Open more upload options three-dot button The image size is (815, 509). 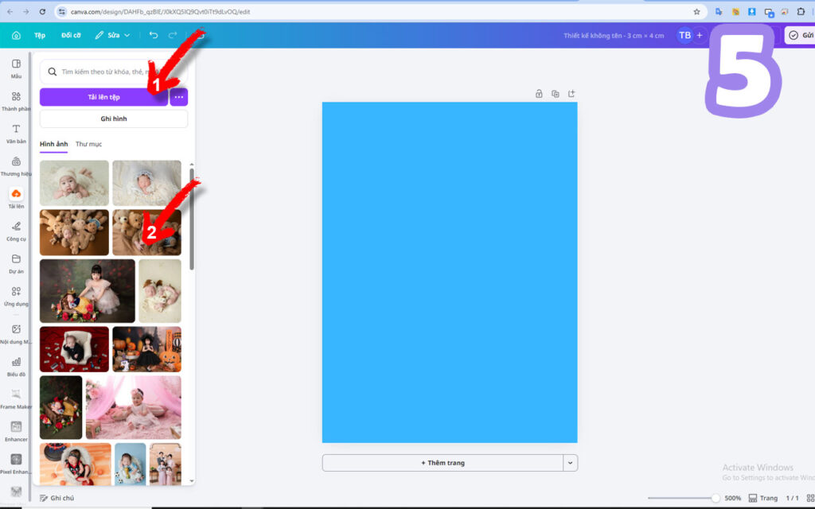click(179, 97)
